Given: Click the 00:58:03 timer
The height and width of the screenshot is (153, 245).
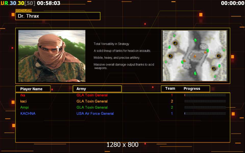Looking at the screenshot, I should [x=48, y=3].
